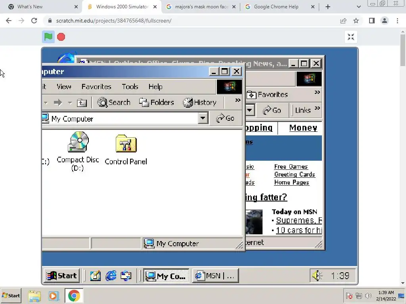This screenshot has height=304, width=406.
Task: Click the host Windows Start button
Action: point(11,295)
